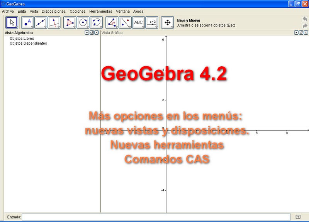The image size is (309, 222).
Task: Select the New Point tool
Action: tap(27, 22)
